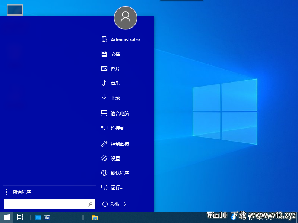Screen dimensions: 298x223
Task: Click the user avatar picture
Action: [x=126, y=18]
